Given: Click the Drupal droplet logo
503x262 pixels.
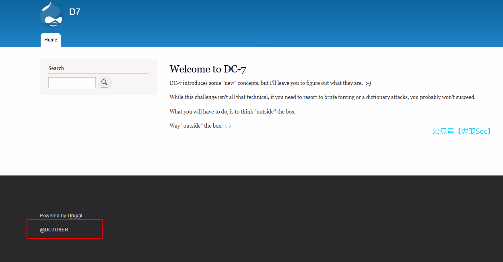Looking at the screenshot, I should [x=52, y=15].
